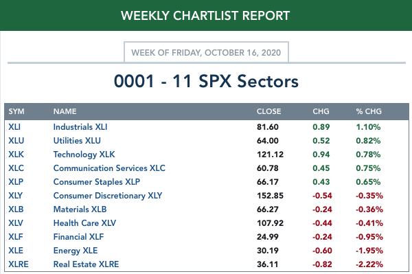Select the Materials XLB link
The height and width of the screenshot is (274, 412).
click(80, 209)
